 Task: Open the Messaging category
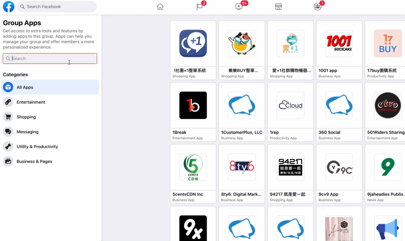[x=28, y=132]
